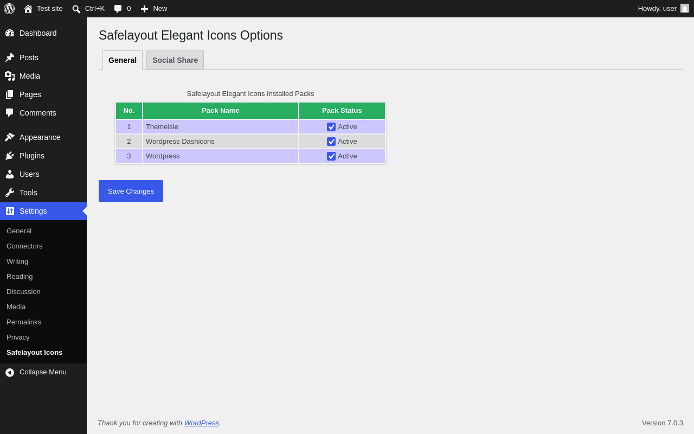Image resolution: width=694 pixels, height=434 pixels.
Task: Open the Posts menu
Action: coord(43,58)
